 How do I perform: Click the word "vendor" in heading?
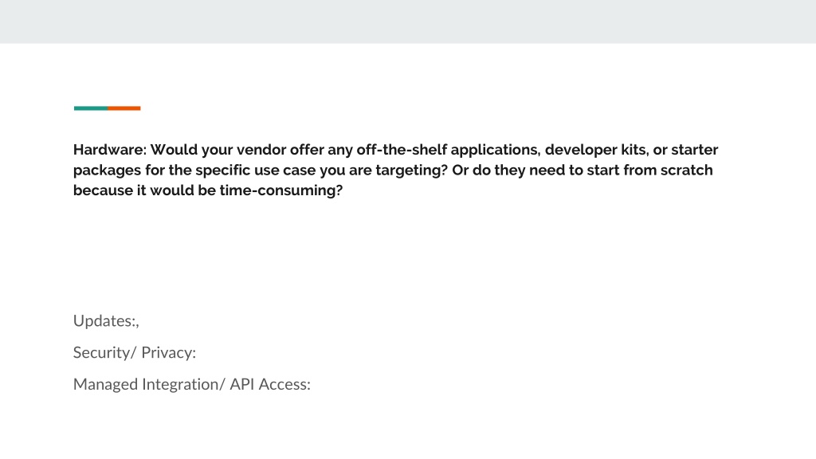[261, 150]
